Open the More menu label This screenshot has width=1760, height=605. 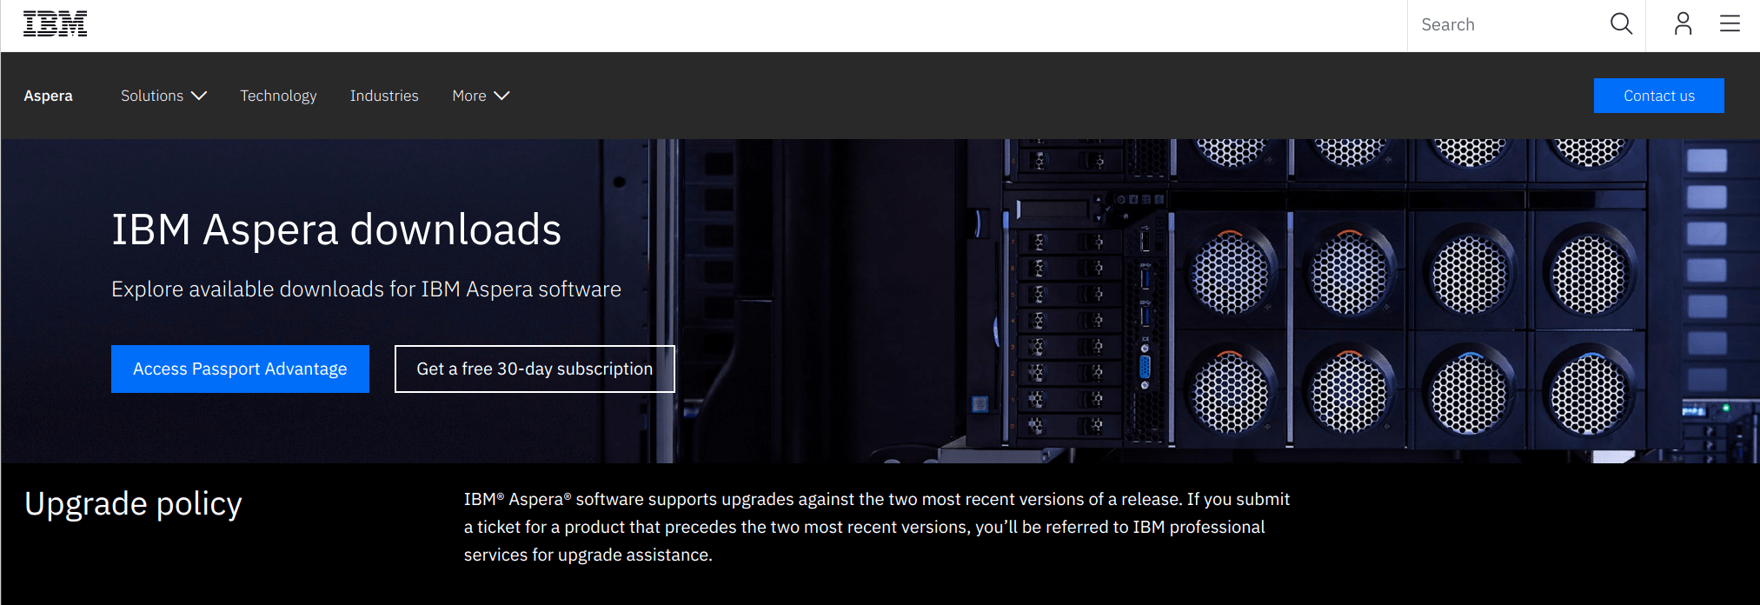[468, 96]
